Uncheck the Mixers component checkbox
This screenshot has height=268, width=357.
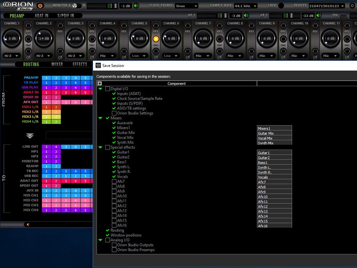tap(107, 118)
